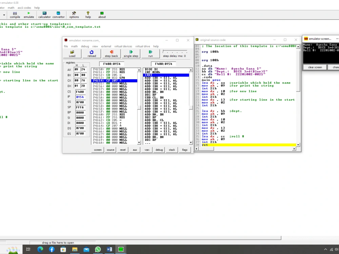Launch Microsoft Edge from the taskbar
This screenshot has height=254, width=339.
tap(40, 249)
